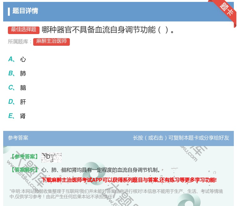The width and height of the screenshot is (237, 206).
Task: Click the 题目详情 header title
Action: tap(25, 11)
